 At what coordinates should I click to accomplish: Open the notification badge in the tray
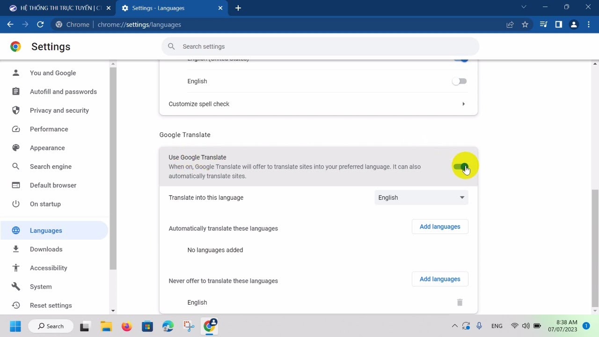pyautogui.click(x=586, y=326)
